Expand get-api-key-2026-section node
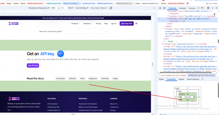The height and width of the screenshot is (115, 219). (168, 18)
